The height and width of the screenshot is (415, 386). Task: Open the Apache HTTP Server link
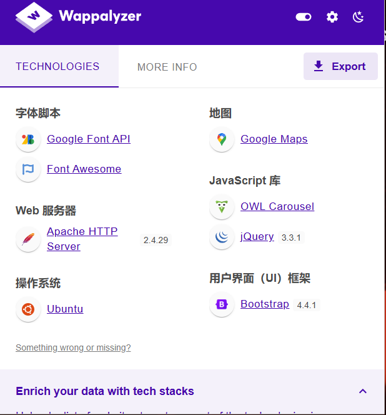click(x=82, y=239)
